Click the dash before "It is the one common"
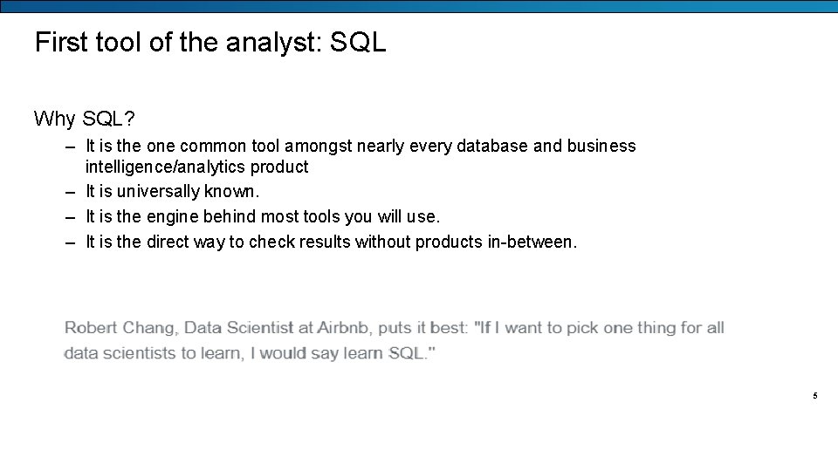838x471 pixels. tap(70, 146)
